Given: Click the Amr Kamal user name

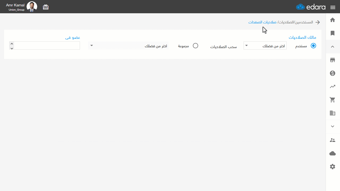Looking at the screenshot, I should point(15,5).
